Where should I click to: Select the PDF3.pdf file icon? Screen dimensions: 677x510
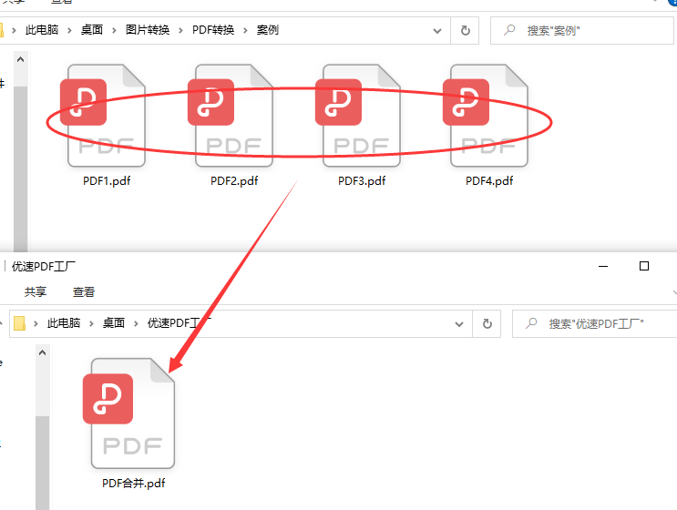[x=358, y=116]
